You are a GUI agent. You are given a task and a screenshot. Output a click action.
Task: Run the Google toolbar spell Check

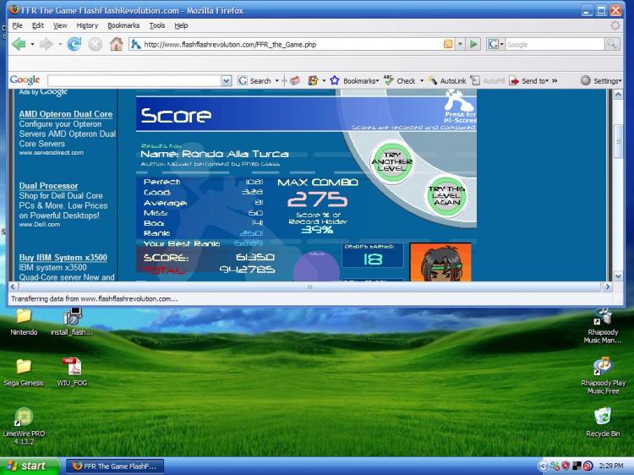(400, 81)
